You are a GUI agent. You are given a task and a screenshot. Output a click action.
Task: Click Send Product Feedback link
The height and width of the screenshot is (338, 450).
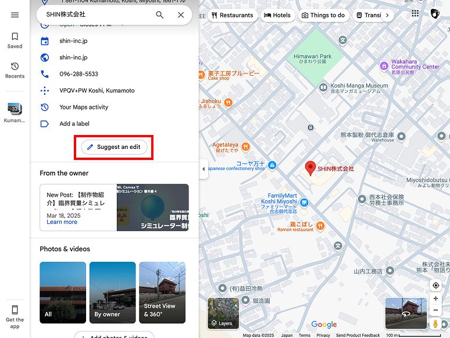358,335
